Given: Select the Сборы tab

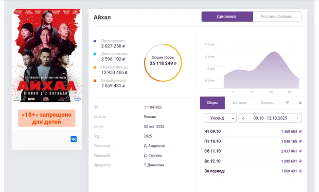Looking at the screenshot, I should tap(212, 103).
